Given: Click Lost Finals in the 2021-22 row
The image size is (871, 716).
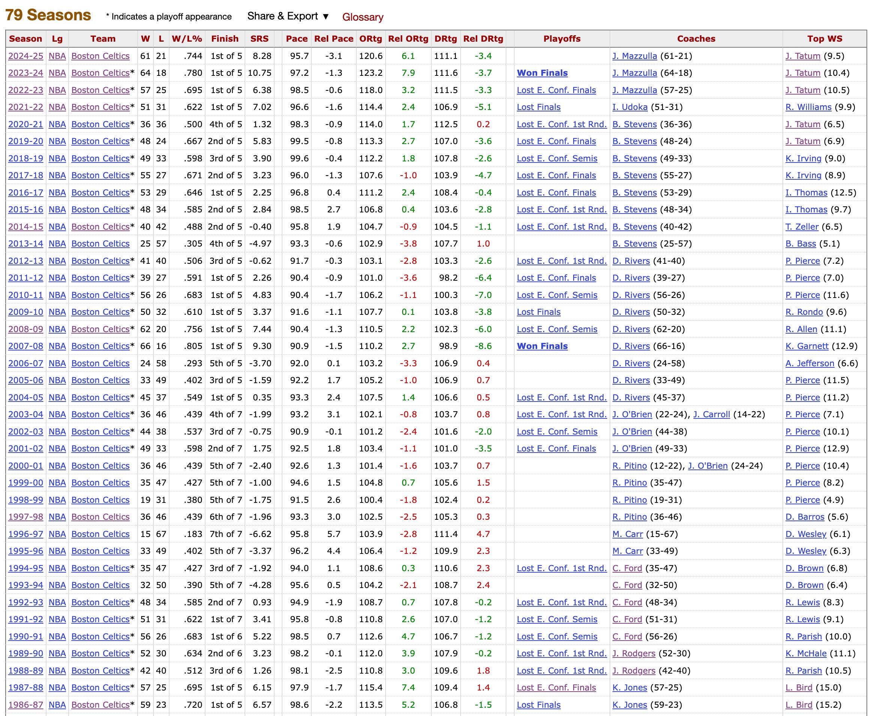Looking at the screenshot, I should (538, 107).
